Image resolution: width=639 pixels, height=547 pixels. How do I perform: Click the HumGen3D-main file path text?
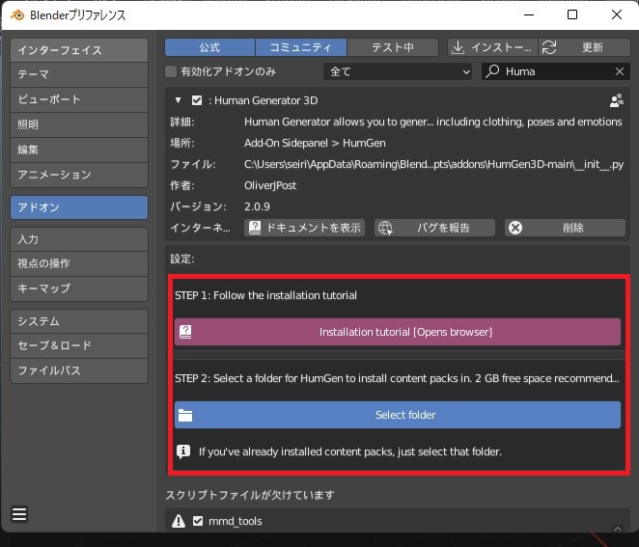(x=433, y=164)
